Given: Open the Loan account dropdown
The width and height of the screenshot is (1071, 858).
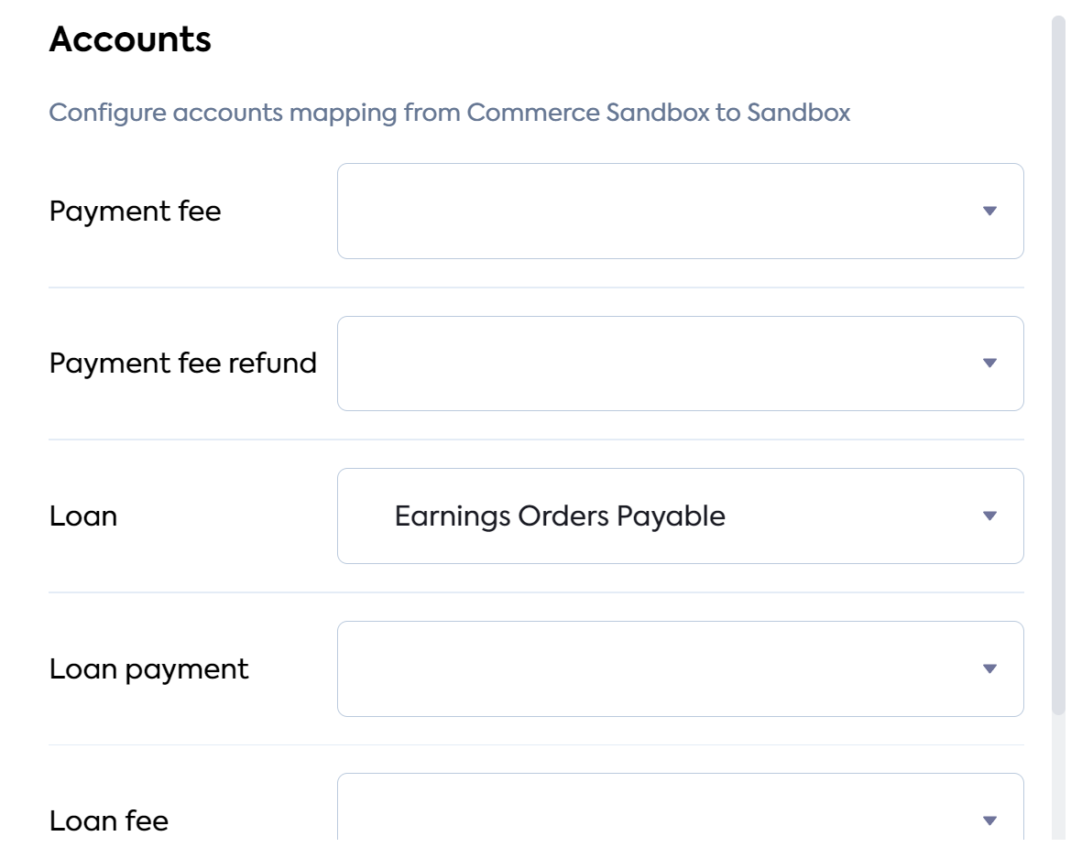Looking at the screenshot, I should point(681,516).
